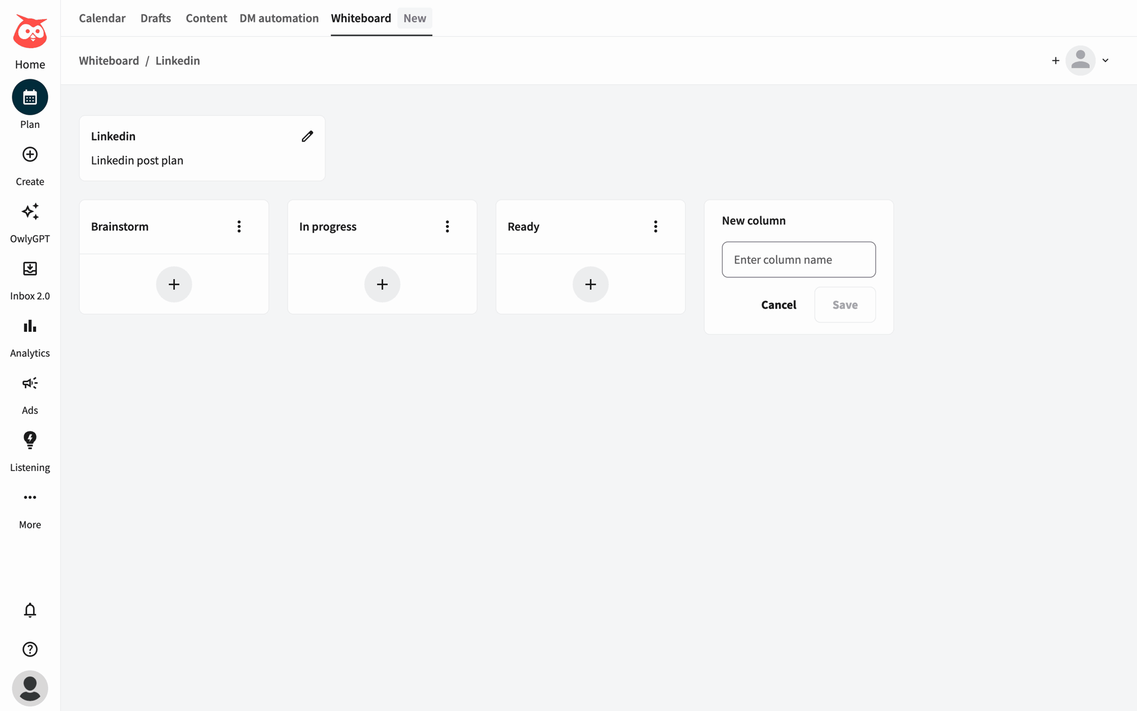
Task: Click the In progress column title
Action: pyautogui.click(x=328, y=226)
